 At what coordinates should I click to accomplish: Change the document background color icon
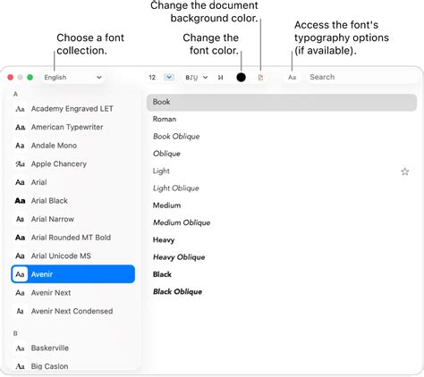pyautogui.click(x=260, y=78)
